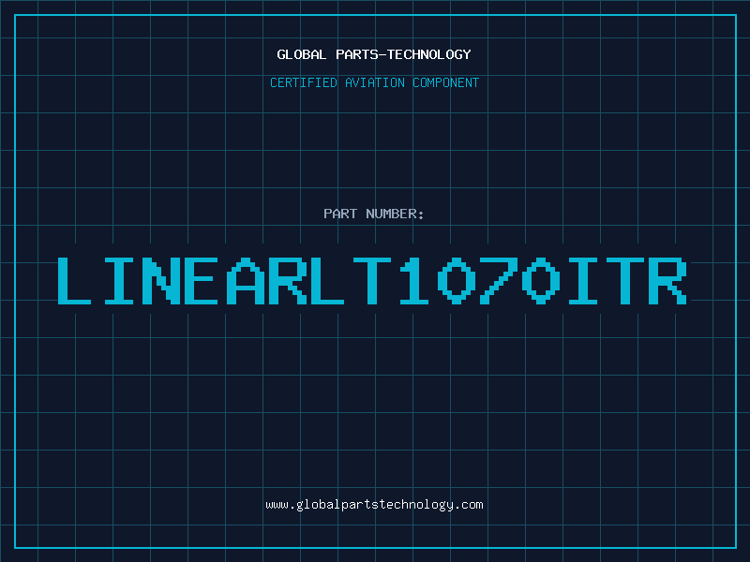Viewport: 750px width, 562px height.
Task: Click the PART NUMBER: label
Action: [x=374, y=214]
